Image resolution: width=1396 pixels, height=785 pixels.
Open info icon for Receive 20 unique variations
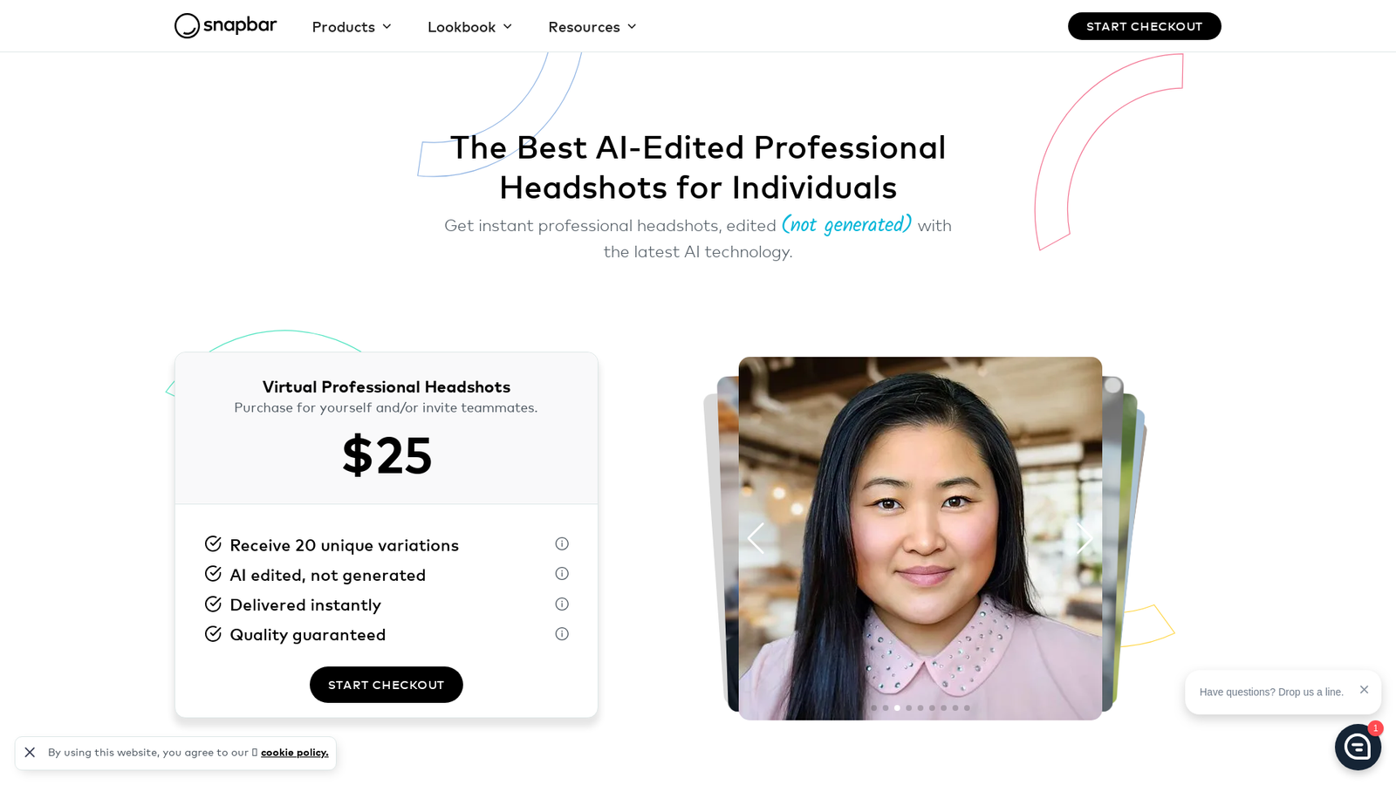pos(562,544)
